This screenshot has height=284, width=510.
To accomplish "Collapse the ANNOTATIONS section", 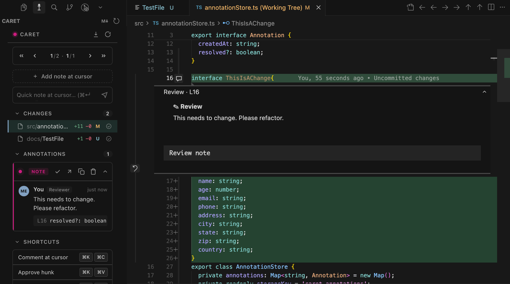I will (x=17, y=154).
